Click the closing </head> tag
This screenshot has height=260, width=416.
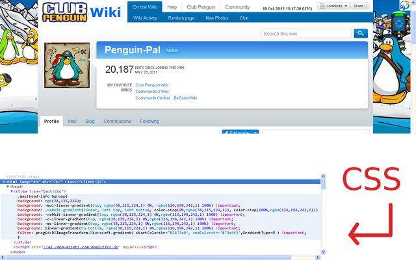coord(18,252)
